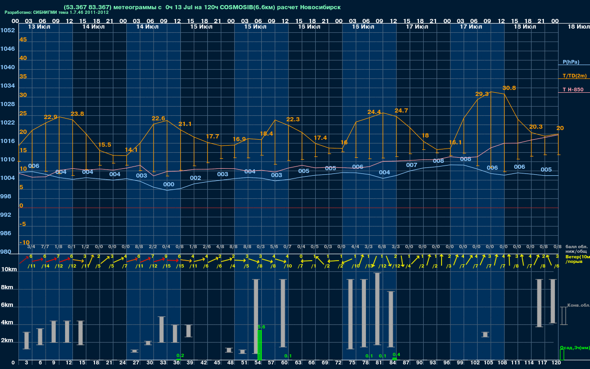This screenshot has width=590, height=369.
Task: Click the 8km cloud height label
Action: pyautogui.click(x=6, y=287)
